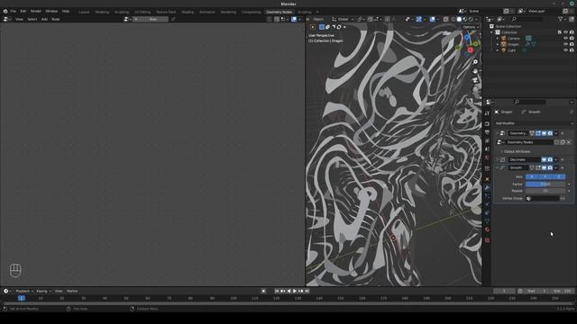Hide Light in viewport via eye icon
Image resolution: width=577 pixels, height=324 pixels.
pos(565,50)
